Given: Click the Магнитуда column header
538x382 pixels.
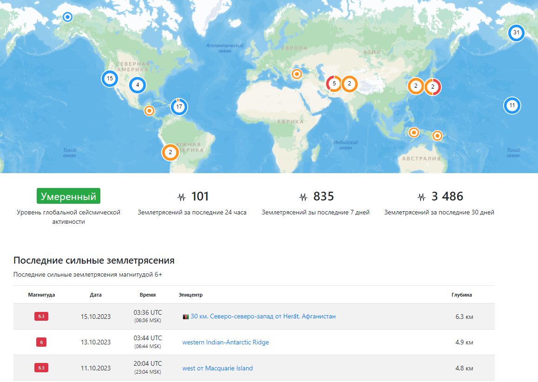Looking at the screenshot, I should click(41, 295).
